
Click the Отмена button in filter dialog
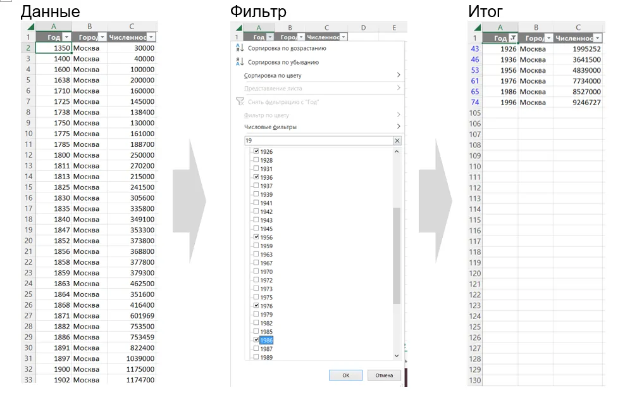(384, 375)
